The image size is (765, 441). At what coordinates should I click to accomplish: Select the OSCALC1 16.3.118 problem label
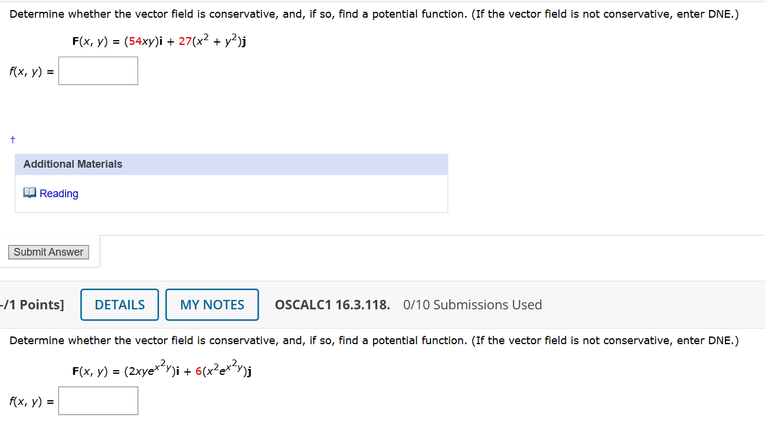[x=332, y=305]
